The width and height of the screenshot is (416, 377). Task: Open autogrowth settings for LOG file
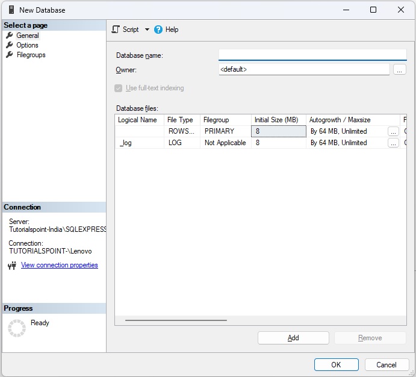[x=393, y=143]
